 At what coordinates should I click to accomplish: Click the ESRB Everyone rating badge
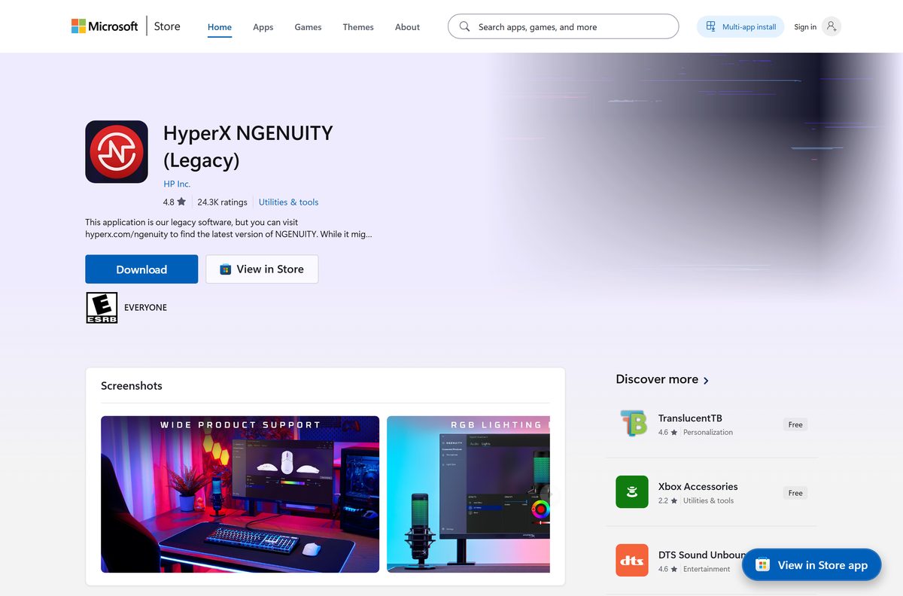(102, 308)
